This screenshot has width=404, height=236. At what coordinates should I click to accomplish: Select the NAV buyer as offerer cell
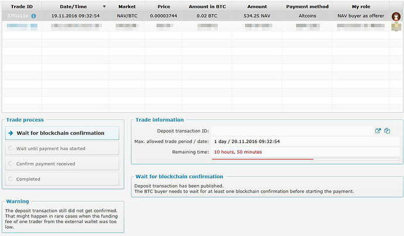pos(361,16)
